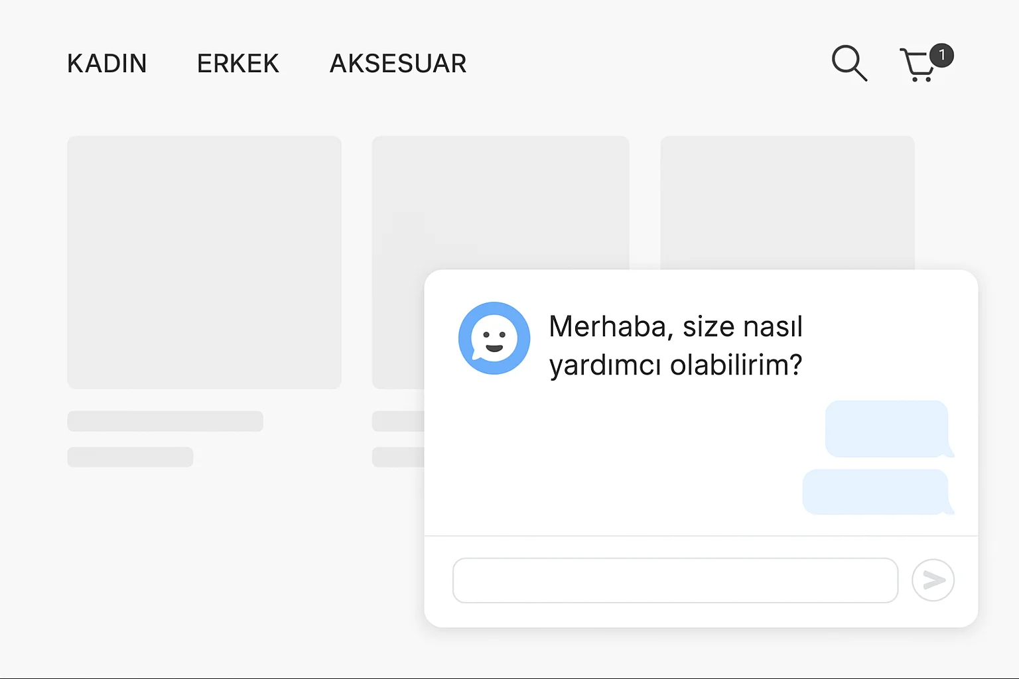The width and height of the screenshot is (1019, 679).
Task: Select the magnifier glass next to the cart
Action: coord(849,64)
